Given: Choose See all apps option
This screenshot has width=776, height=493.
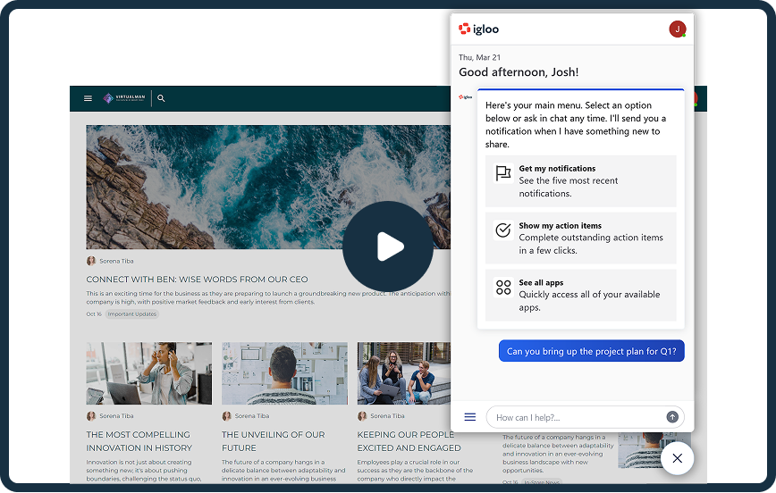Looking at the screenshot, I should coord(581,296).
